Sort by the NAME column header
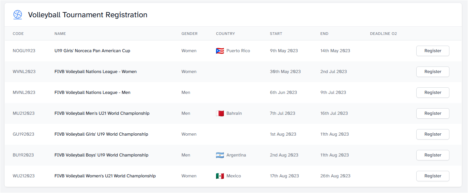Image resolution: width=468 pixels, height=193 pixels. (x=60, y=34)
